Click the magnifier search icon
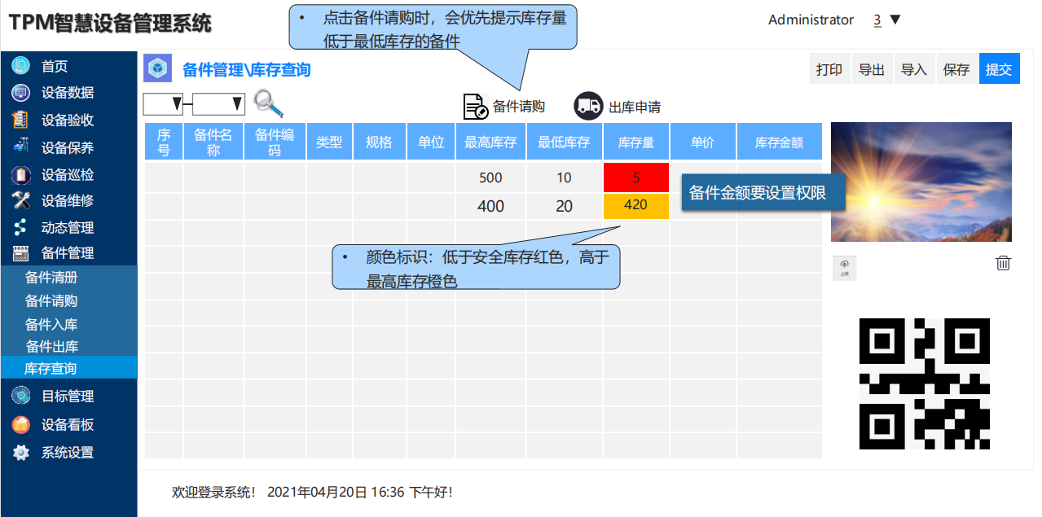 tap(268, 103)
